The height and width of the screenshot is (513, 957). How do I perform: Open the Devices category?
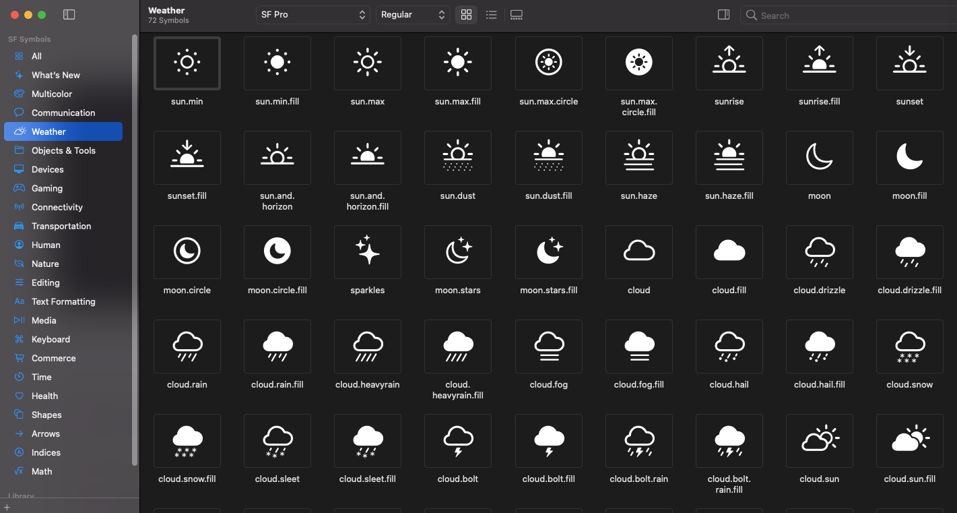[63, 169]
